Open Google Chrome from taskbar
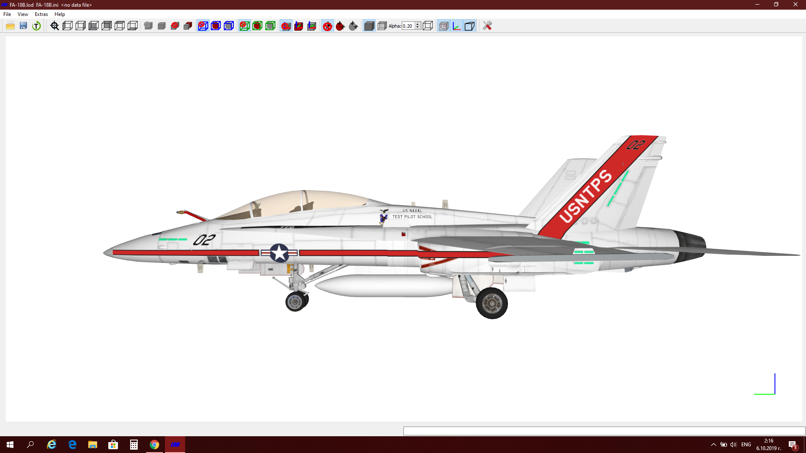806x453 pixels. [x=154, y=445]
